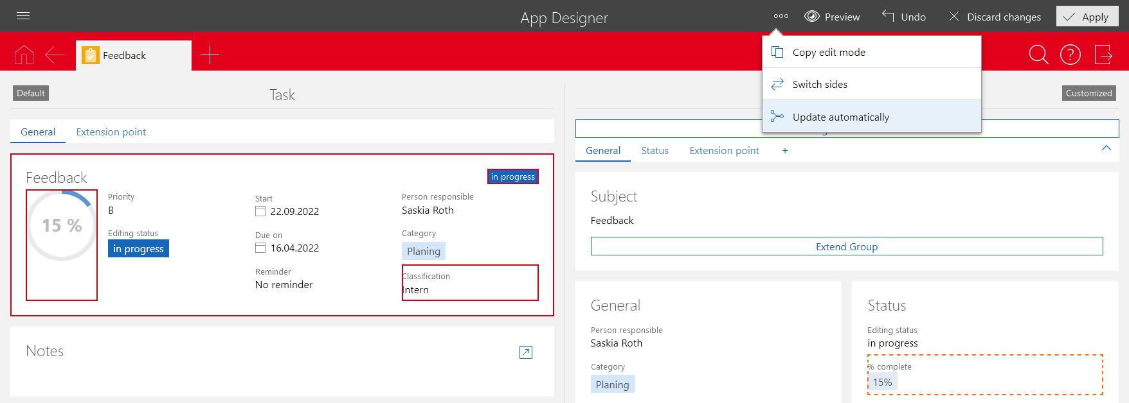1129x403 pixels.
Task: Click the Apply button
Action: pos(1087,17)
